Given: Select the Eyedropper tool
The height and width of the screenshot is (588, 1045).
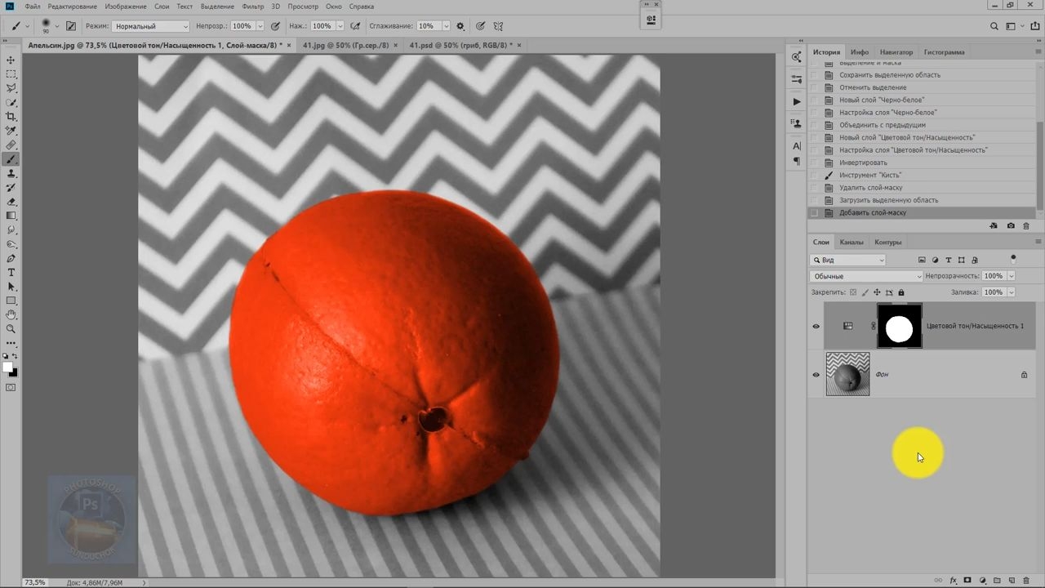Looking at the screenshot, I should [11, 131].
